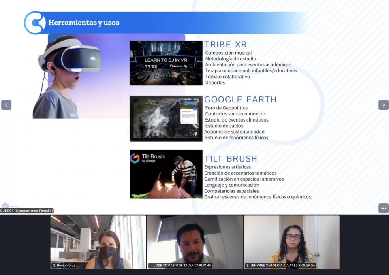Screen dimensions: 389x275
Task: Go to previous slide with left arrow
Action: [6, 105]
